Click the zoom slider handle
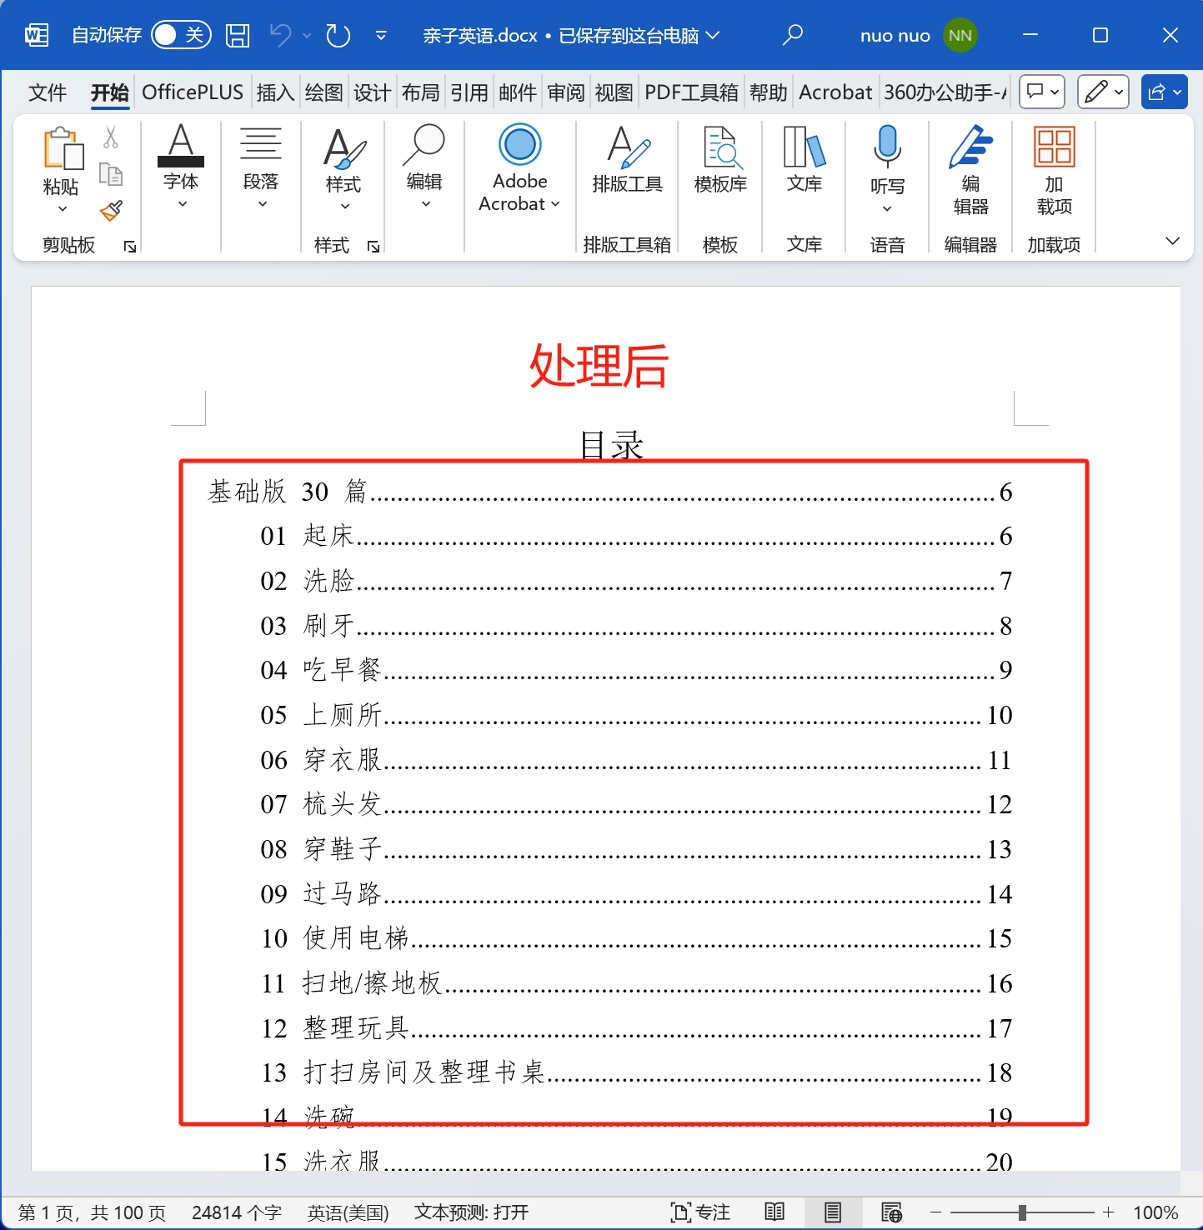1203x1230 pixels. click(1022, 1212)
